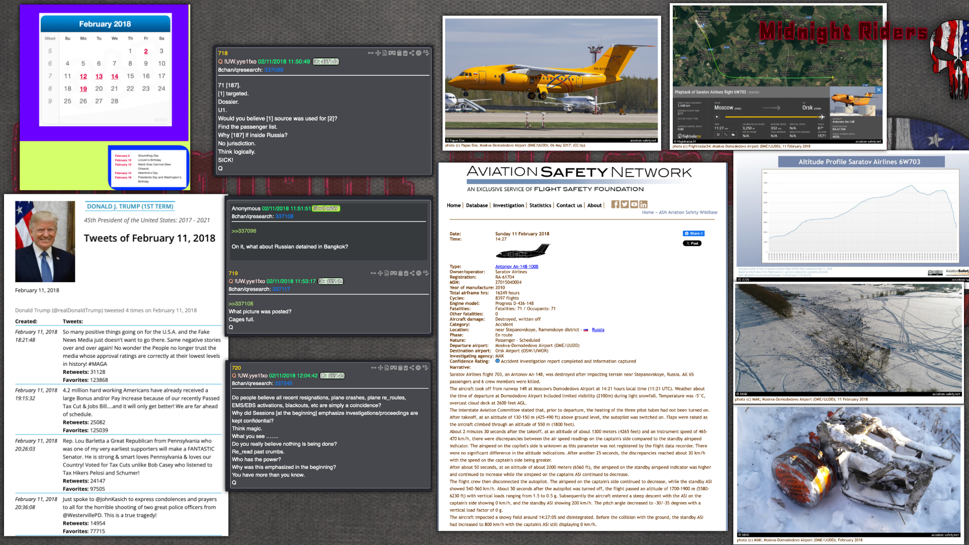Click the clipboard-check icon on post 719
The image size is (969, 545).
pos(406,273)
